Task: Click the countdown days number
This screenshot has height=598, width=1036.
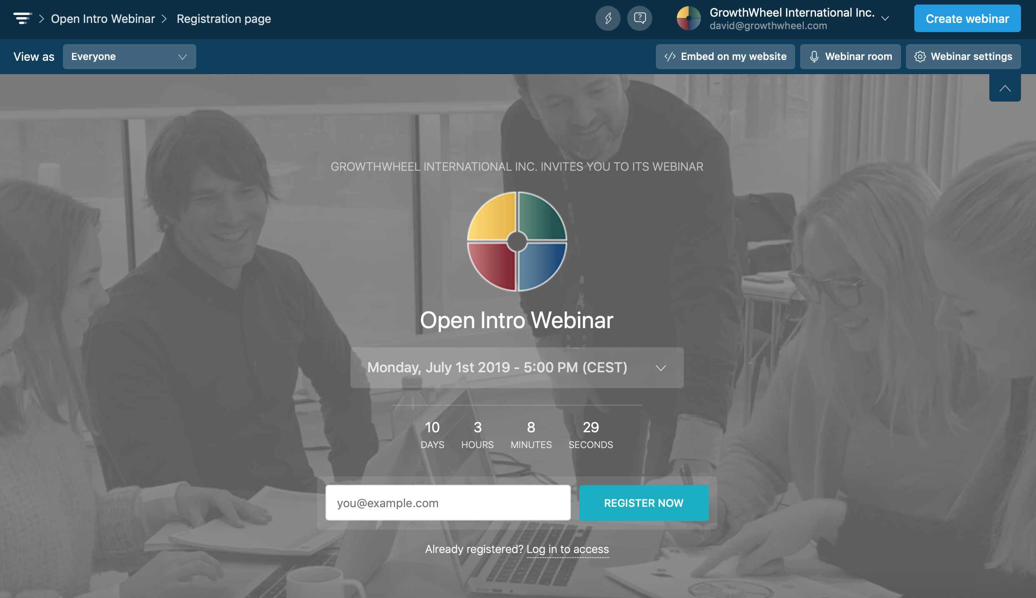Action: point(432,427)
